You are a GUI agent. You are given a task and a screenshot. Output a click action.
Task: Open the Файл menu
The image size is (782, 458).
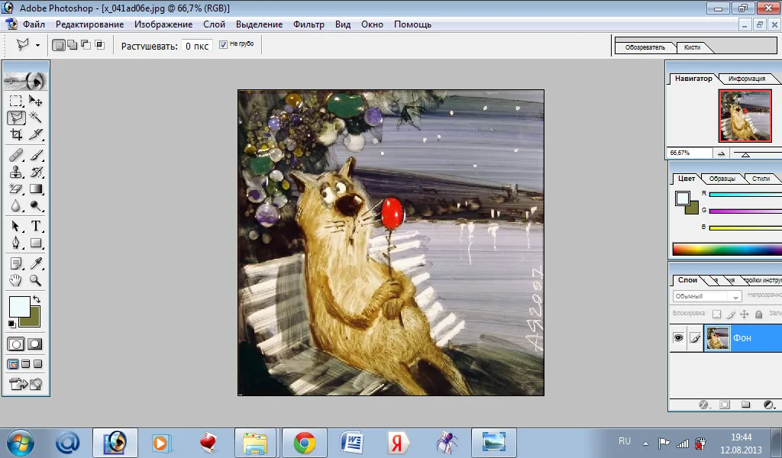[34, 24]
